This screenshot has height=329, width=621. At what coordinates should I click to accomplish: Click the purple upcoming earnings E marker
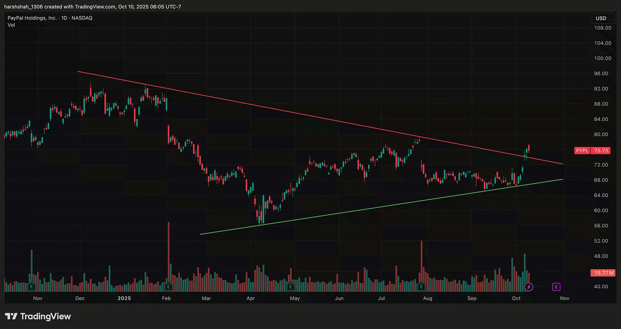[556, 287]
